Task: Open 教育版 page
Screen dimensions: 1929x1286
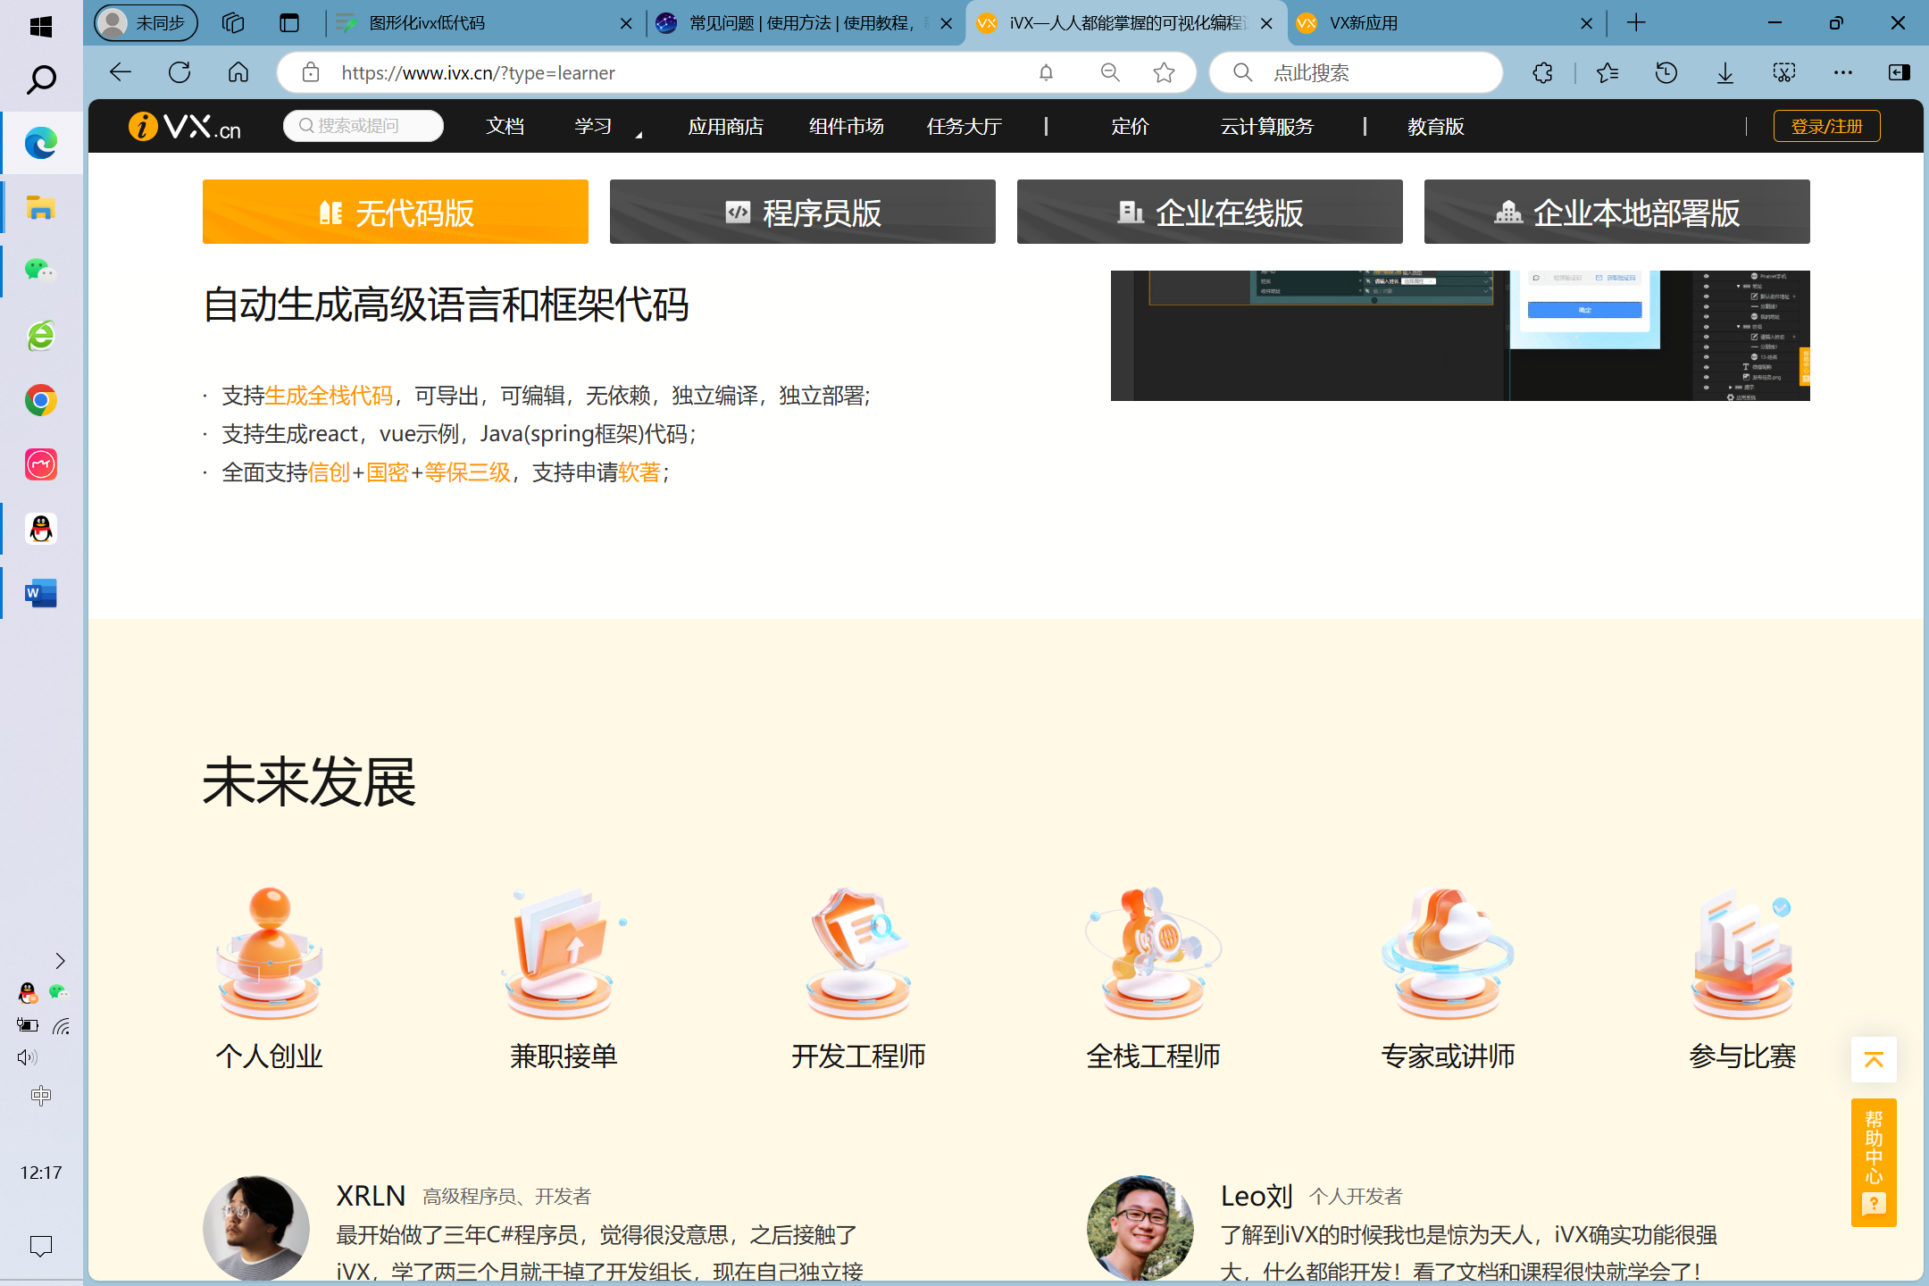Action: (1435, 127)
